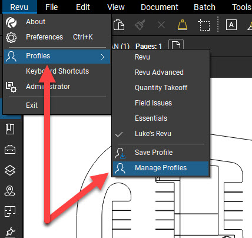Viewport: 252px width, 238px height.
Task: Open Manage Profiles
Action: pyautogui.click(x=161, y=168)
